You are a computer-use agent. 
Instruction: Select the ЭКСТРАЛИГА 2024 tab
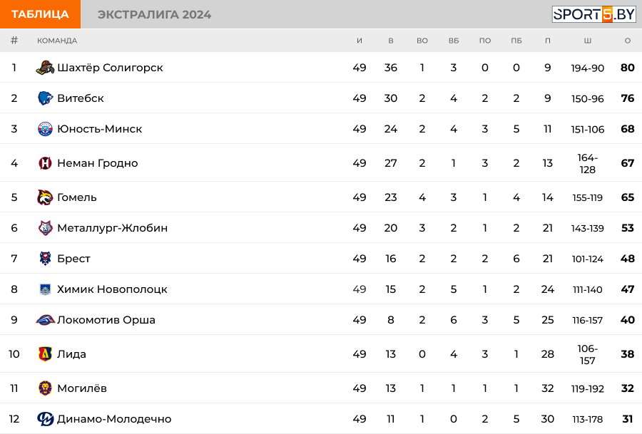pyautogui.click(x=154, y=14)
